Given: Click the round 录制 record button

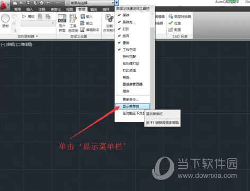Looking at the screenshot, I should pyautogui.click(x=5, y=19).
